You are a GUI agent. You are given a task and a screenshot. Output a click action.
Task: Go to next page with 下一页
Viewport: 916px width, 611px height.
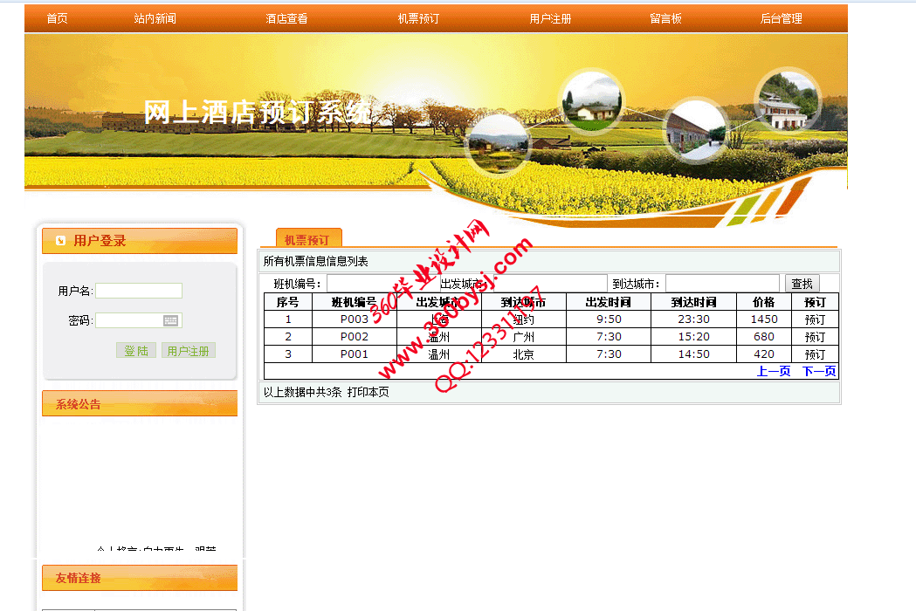tap(819, 372)
